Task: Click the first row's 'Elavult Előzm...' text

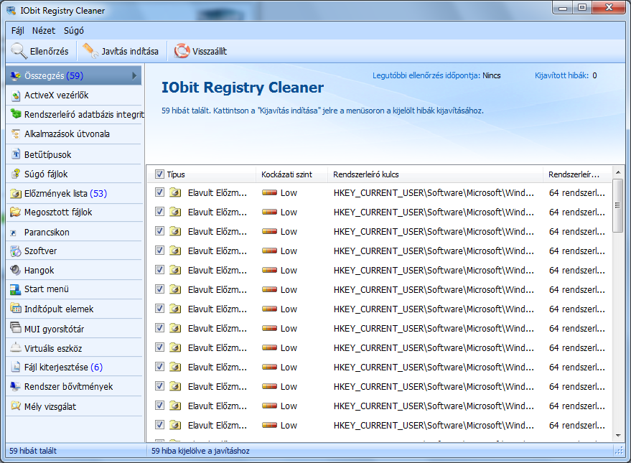Action: pyautogui.click(x=218, y=192)
